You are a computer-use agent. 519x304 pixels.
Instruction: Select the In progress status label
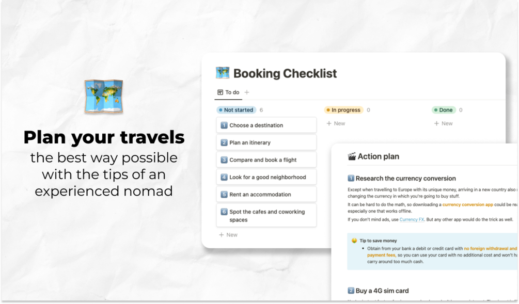(x=343, y=110)
